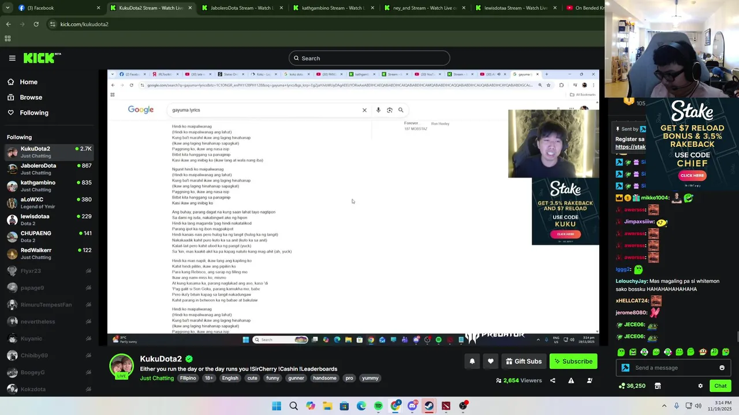Click the KukuDota2 streamer avatar
This screenshot has width=739, height=415.
(121, 366)
